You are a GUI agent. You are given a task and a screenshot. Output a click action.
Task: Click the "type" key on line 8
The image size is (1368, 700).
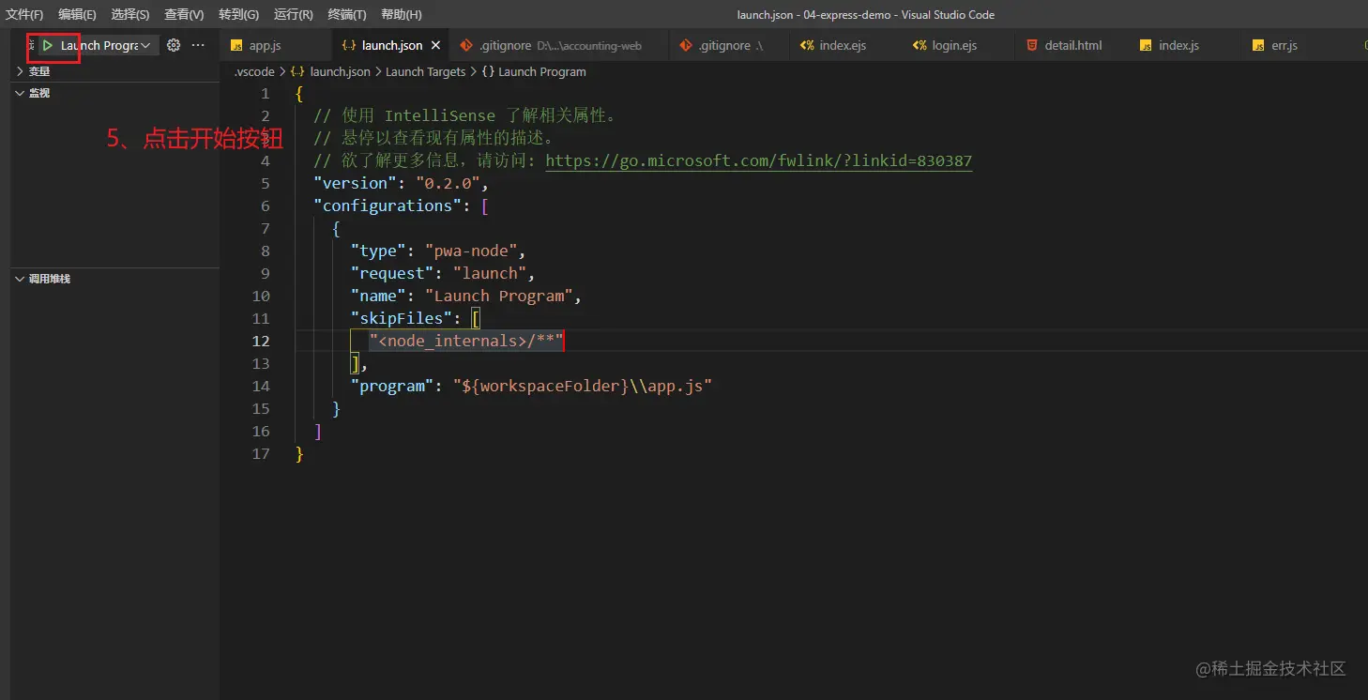click(378, 251)
